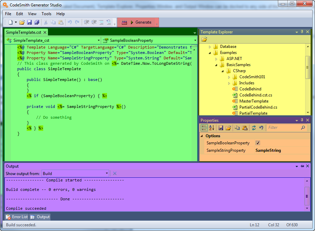The height and width of the screenshot is (231, 315).
Task: Copy using the main toolbar Copy icon
Action: (x=53, y=22)
